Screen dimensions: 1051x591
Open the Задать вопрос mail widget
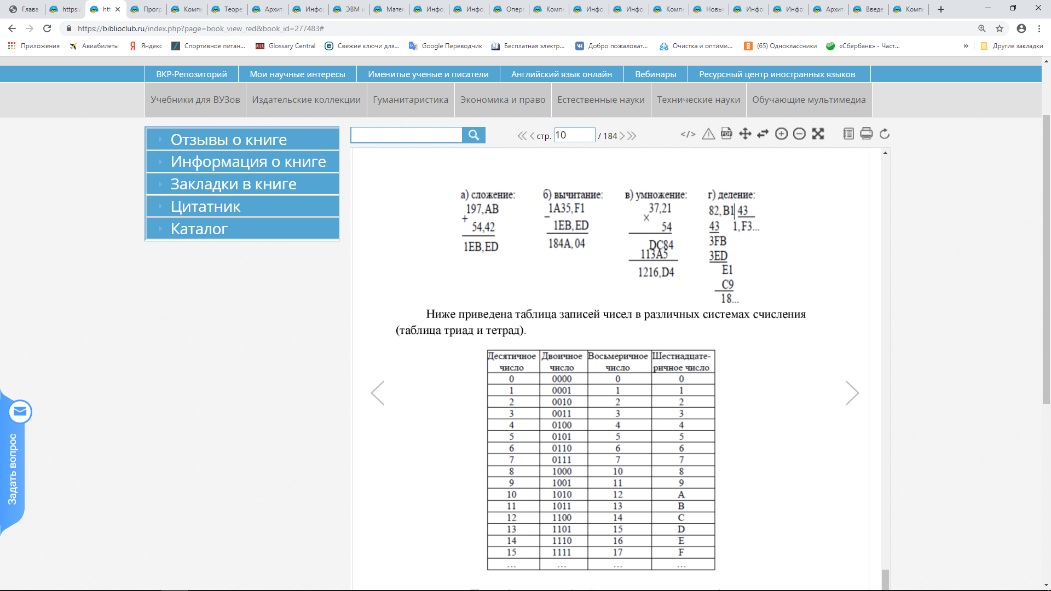click(20, 412)
